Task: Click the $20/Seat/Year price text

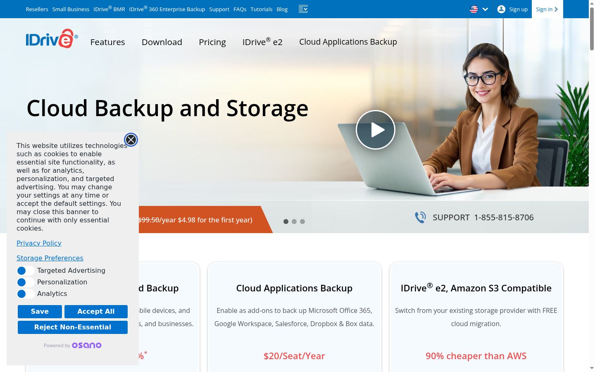Action: click(294, 356)
